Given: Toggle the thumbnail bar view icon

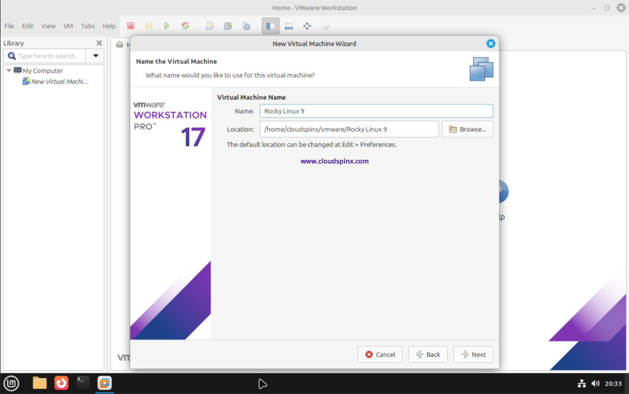Looking at the screenshot, I should tap(289, 26).
